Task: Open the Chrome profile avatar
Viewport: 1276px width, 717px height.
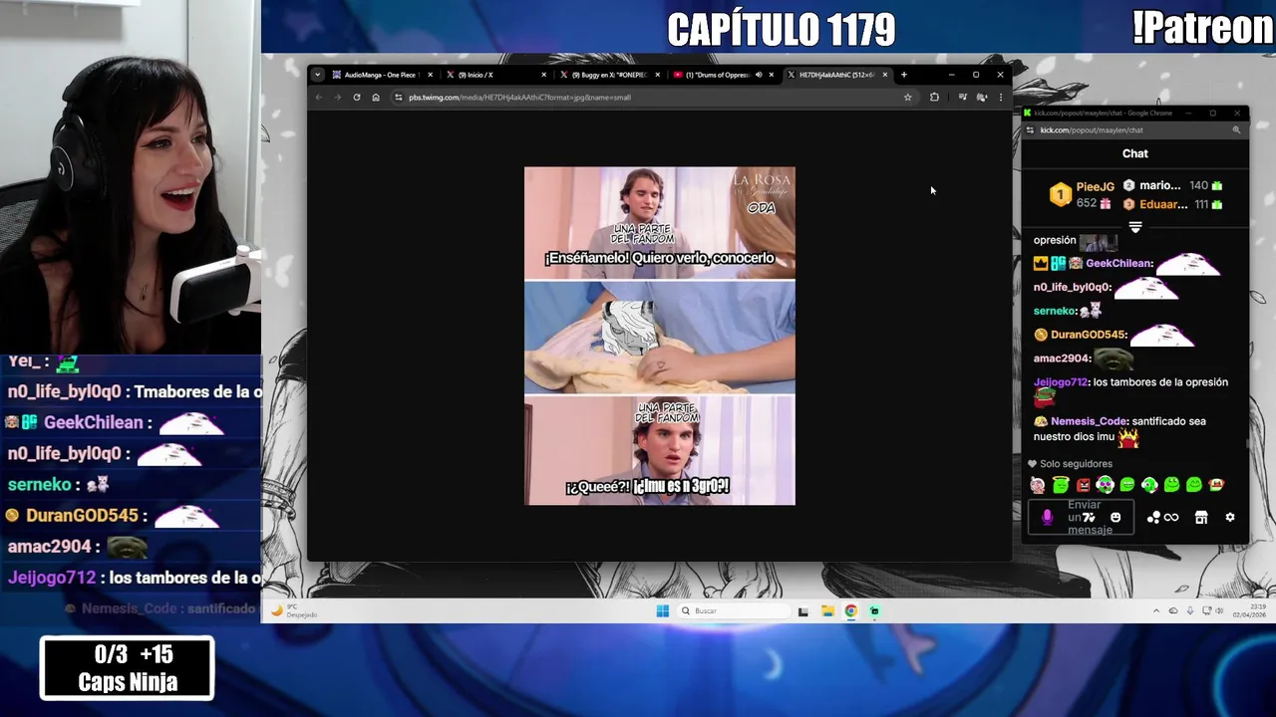Action: point(982,98)
